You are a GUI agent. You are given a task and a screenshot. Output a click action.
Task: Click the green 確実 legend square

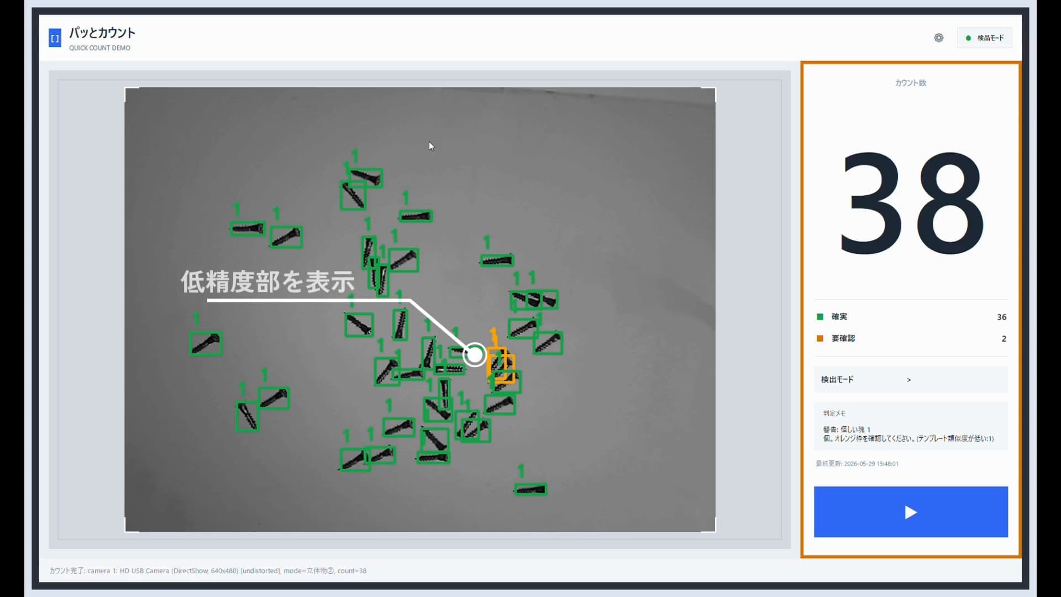820,317
